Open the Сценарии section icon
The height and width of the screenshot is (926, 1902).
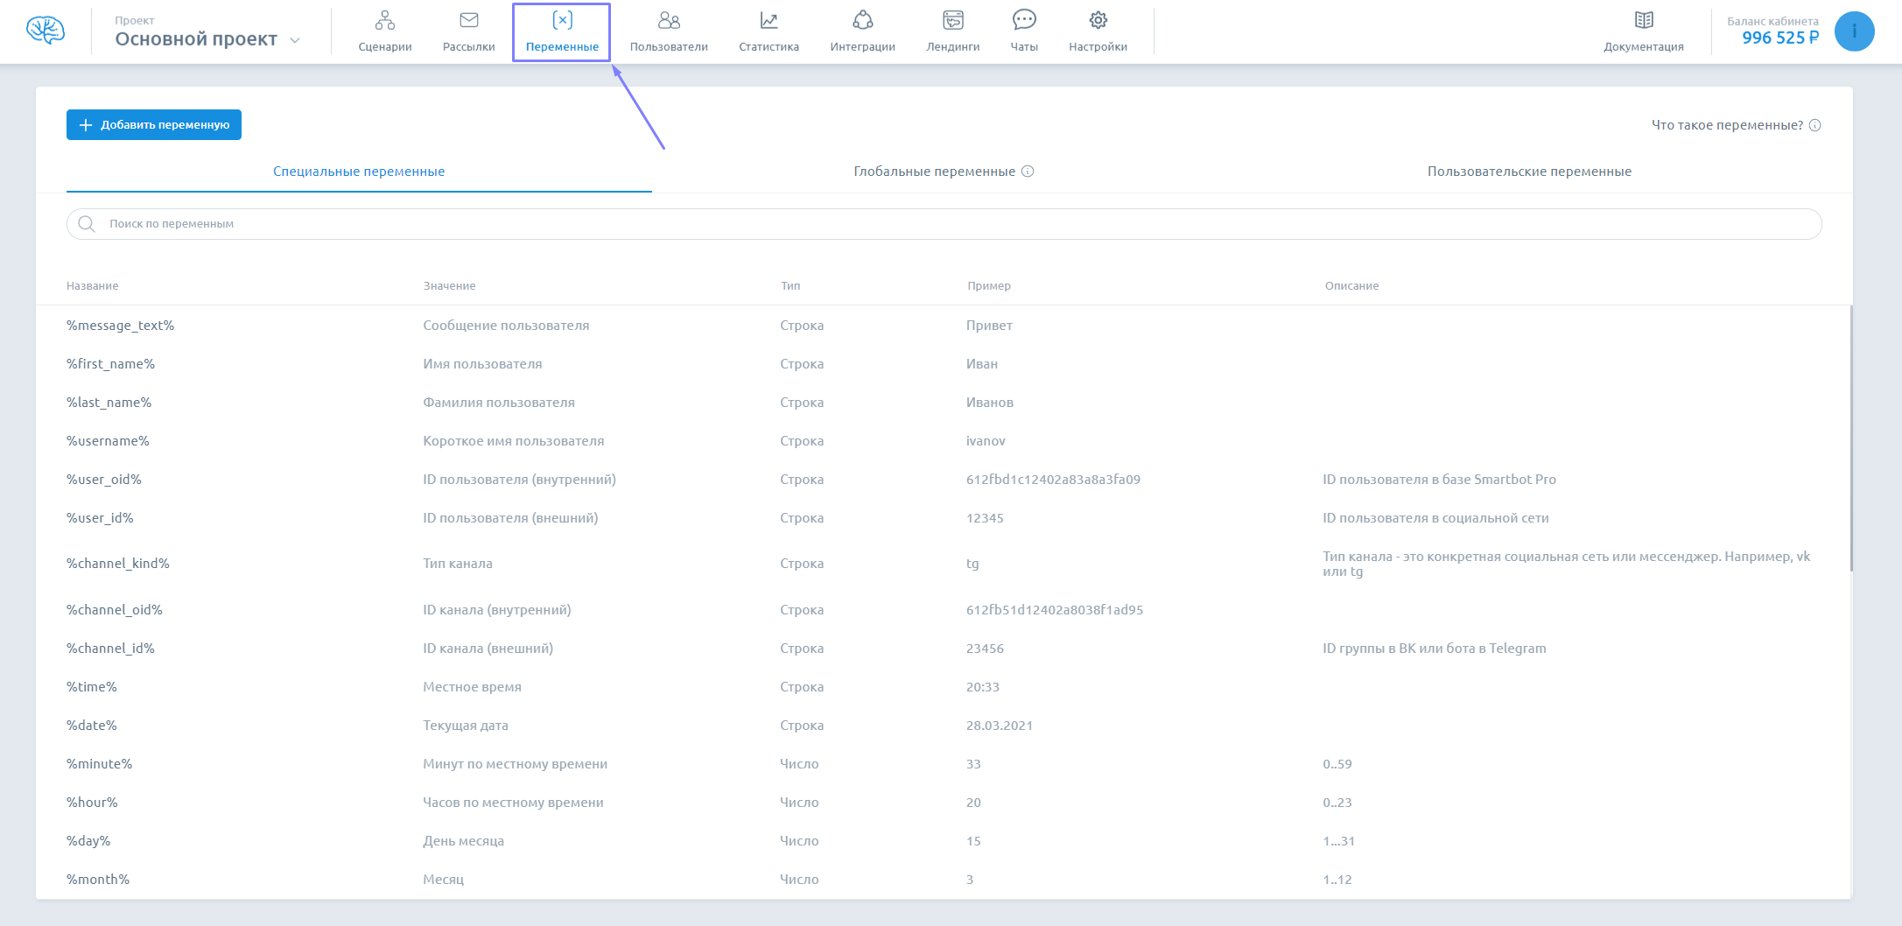(x=384, y=20)
